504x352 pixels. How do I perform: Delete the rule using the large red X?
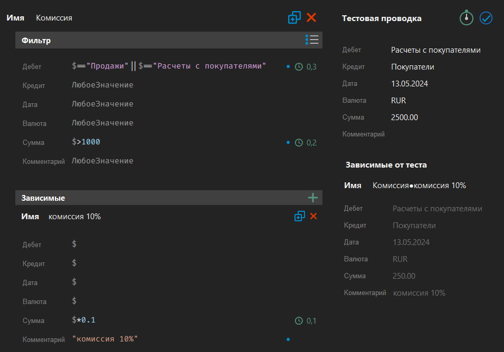click(311, 18)
